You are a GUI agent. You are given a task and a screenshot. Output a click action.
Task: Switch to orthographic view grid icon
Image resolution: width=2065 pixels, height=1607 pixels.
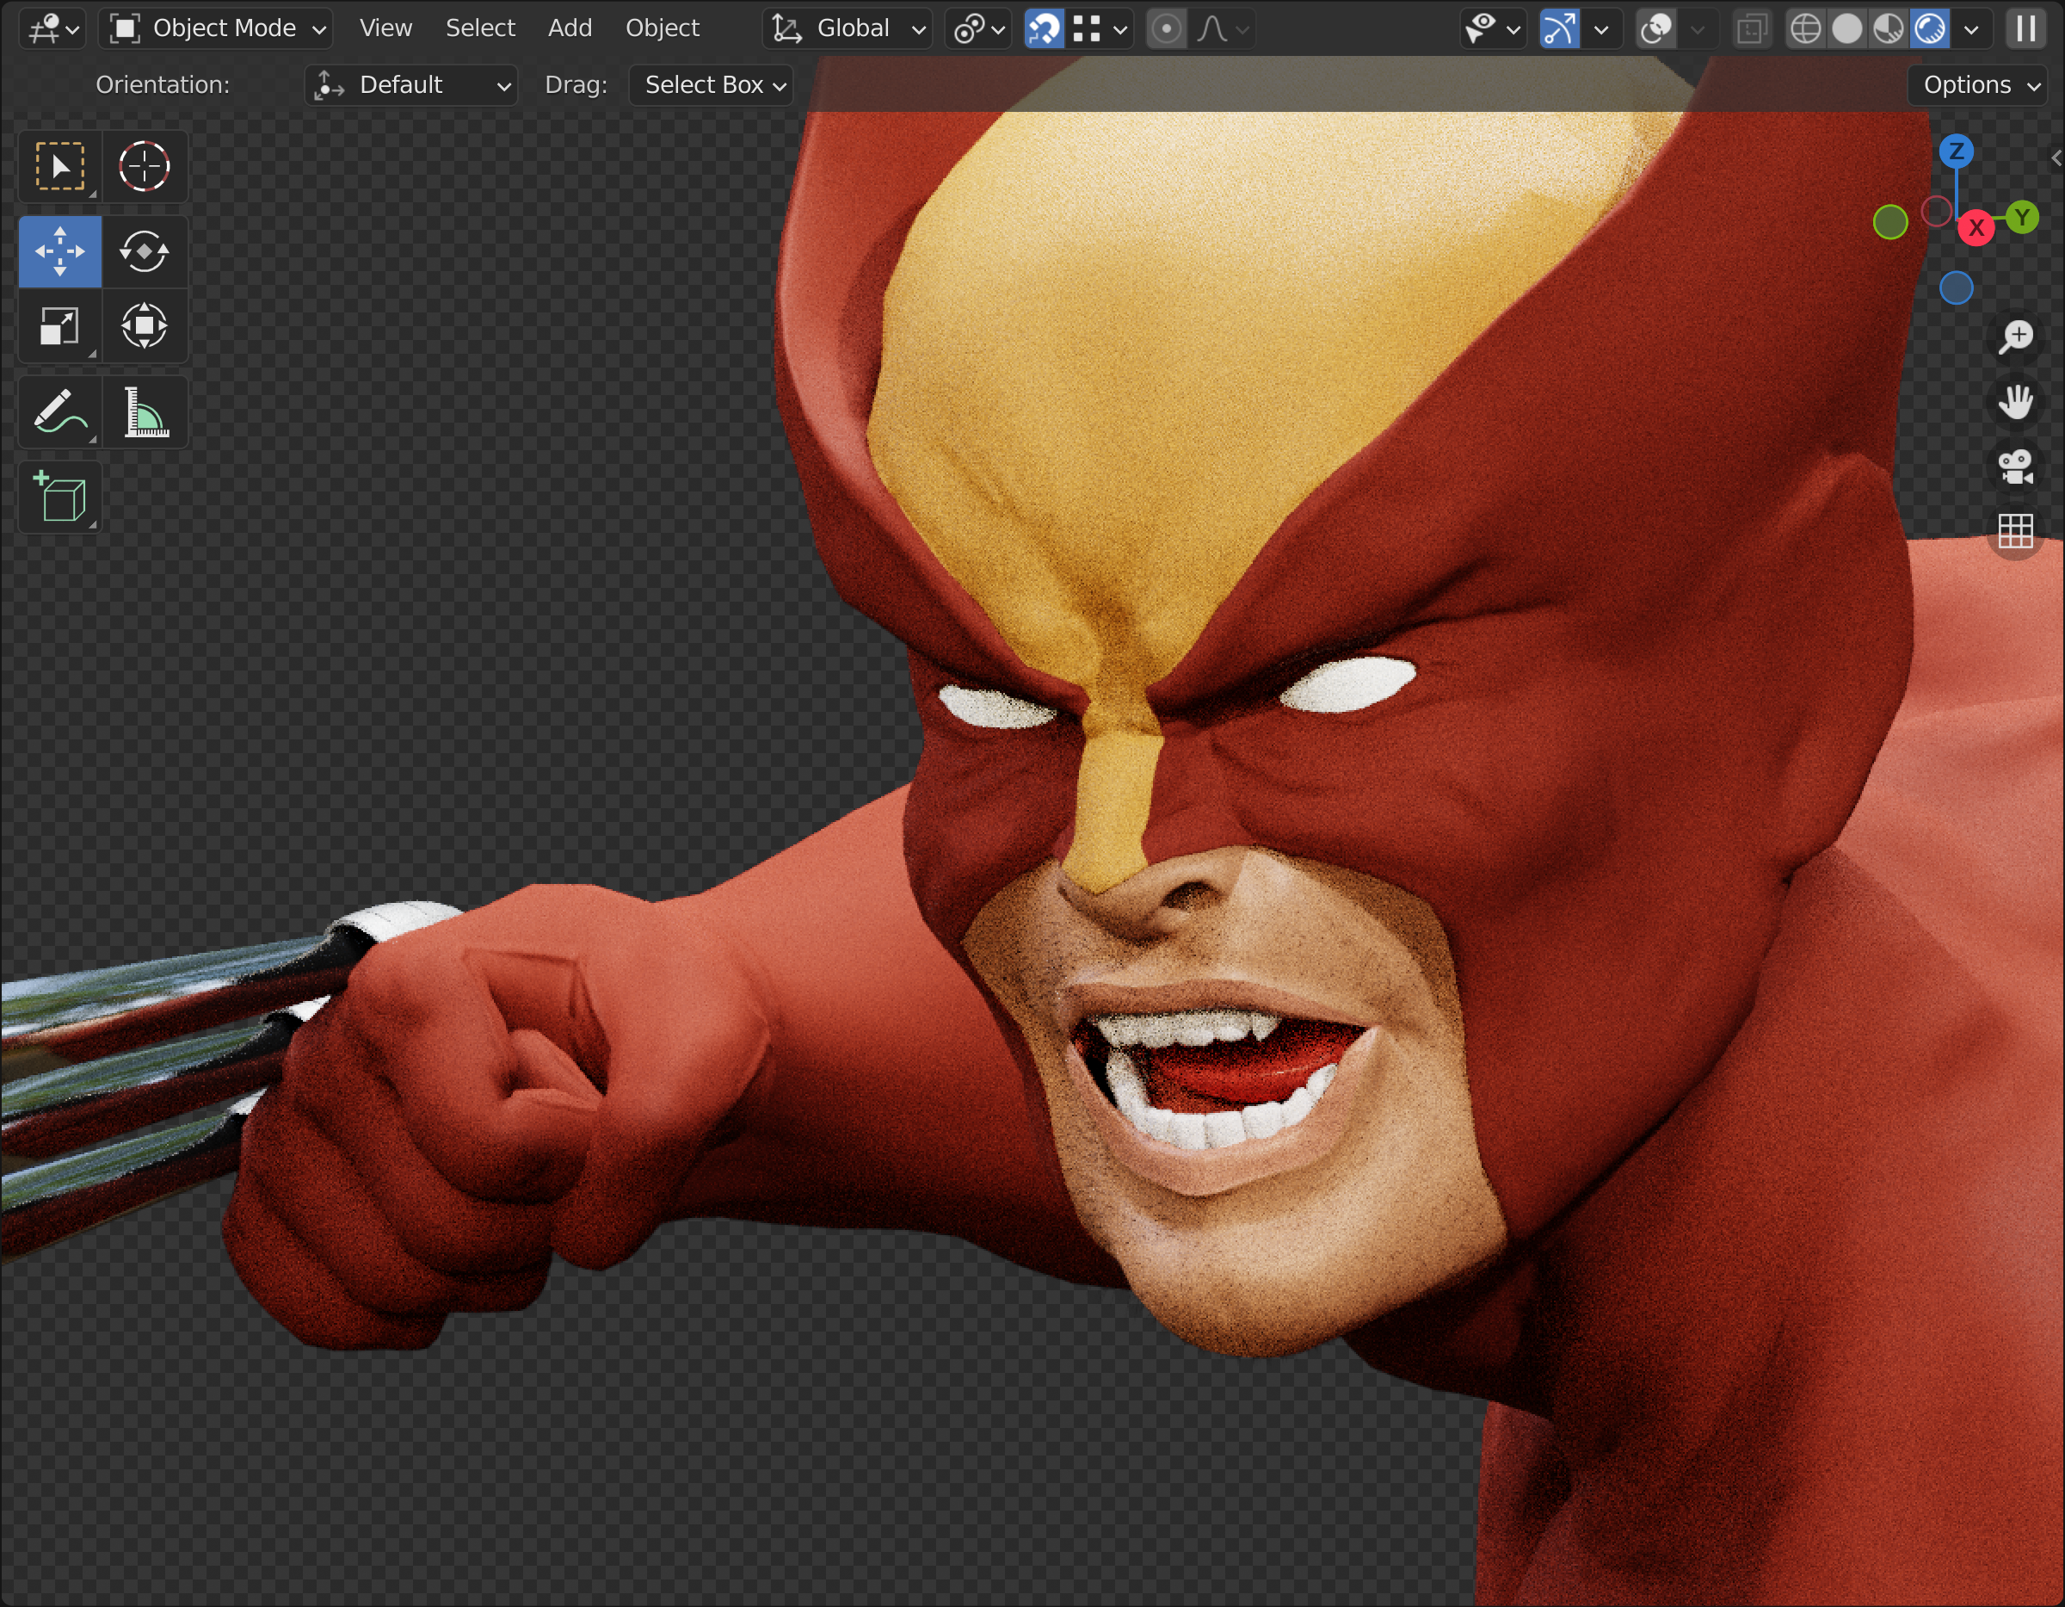coord(2015,530)
